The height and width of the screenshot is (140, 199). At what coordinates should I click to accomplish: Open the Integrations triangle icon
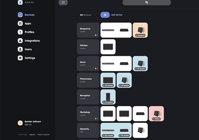[20, 41]
